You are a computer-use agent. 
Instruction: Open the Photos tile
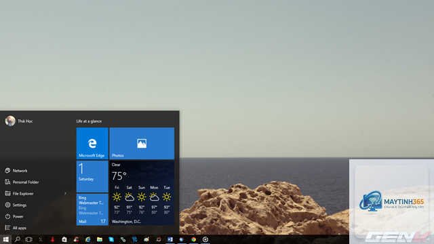142,143
